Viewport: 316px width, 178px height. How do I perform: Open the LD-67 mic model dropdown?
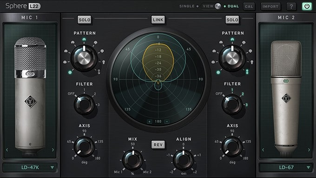click(286, 167)
